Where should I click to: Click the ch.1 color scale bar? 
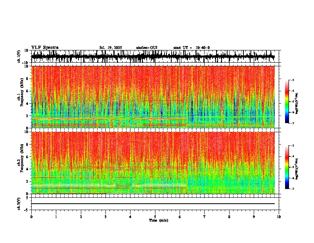tap(287, 101)
